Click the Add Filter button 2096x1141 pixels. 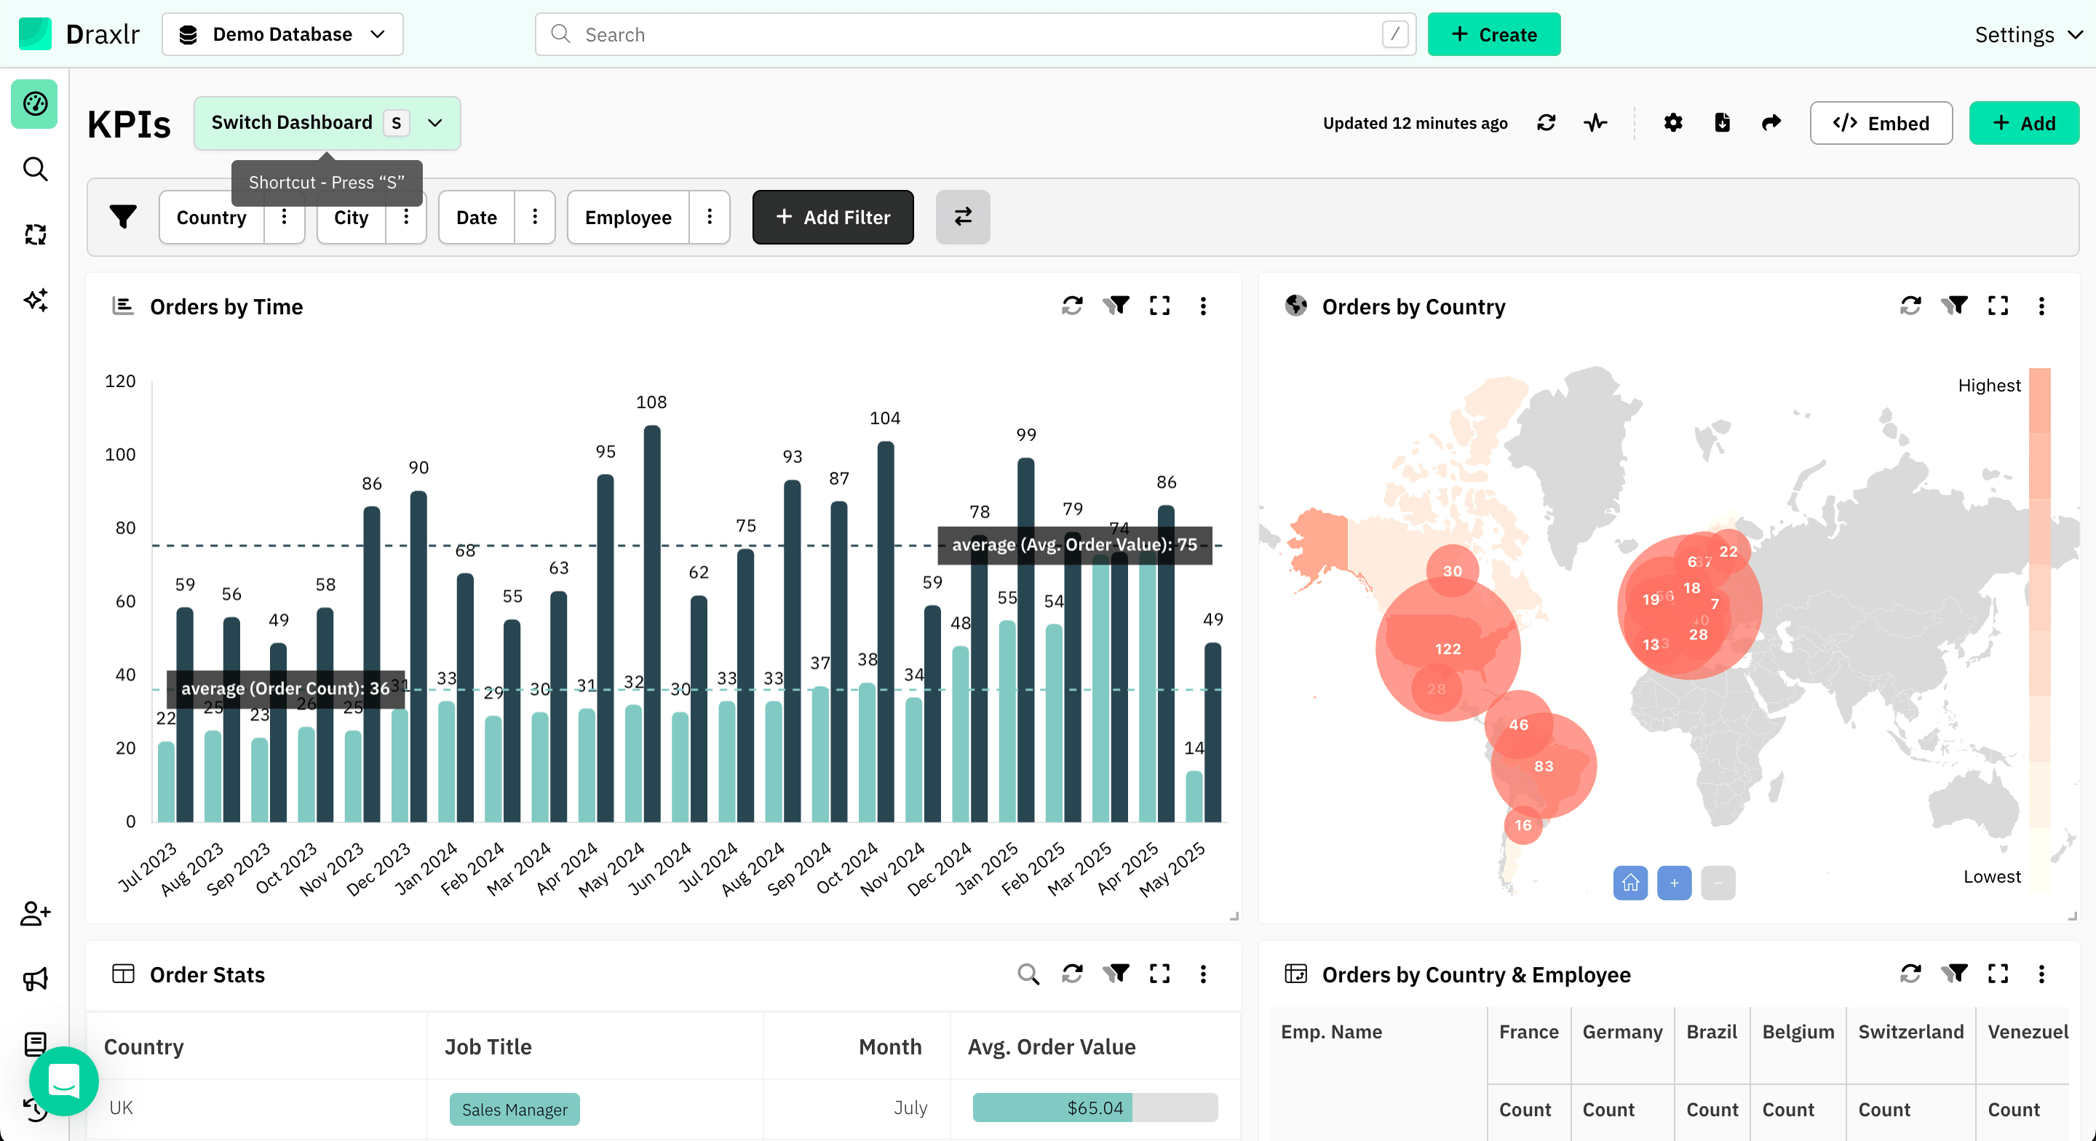833,218
